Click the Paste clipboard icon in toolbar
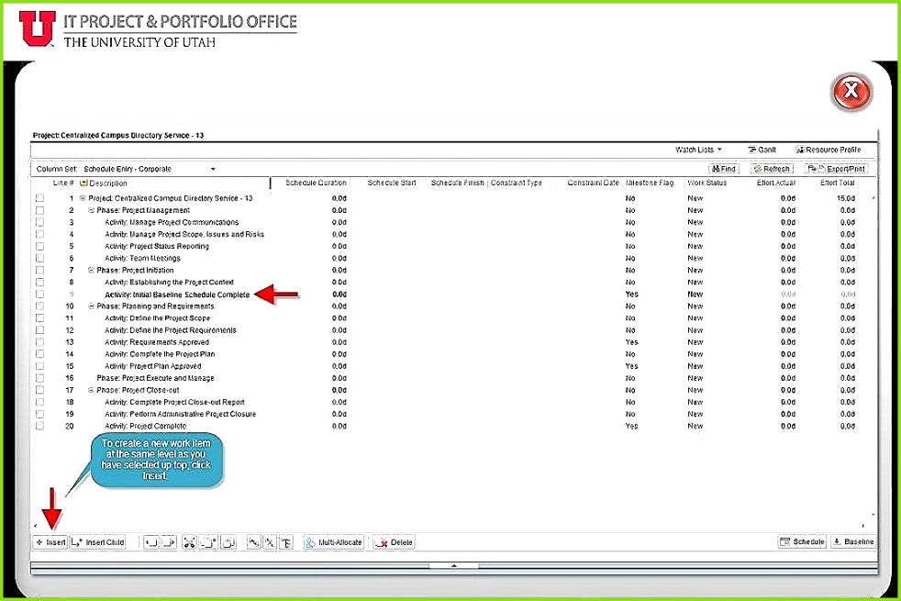 point(229,542)
